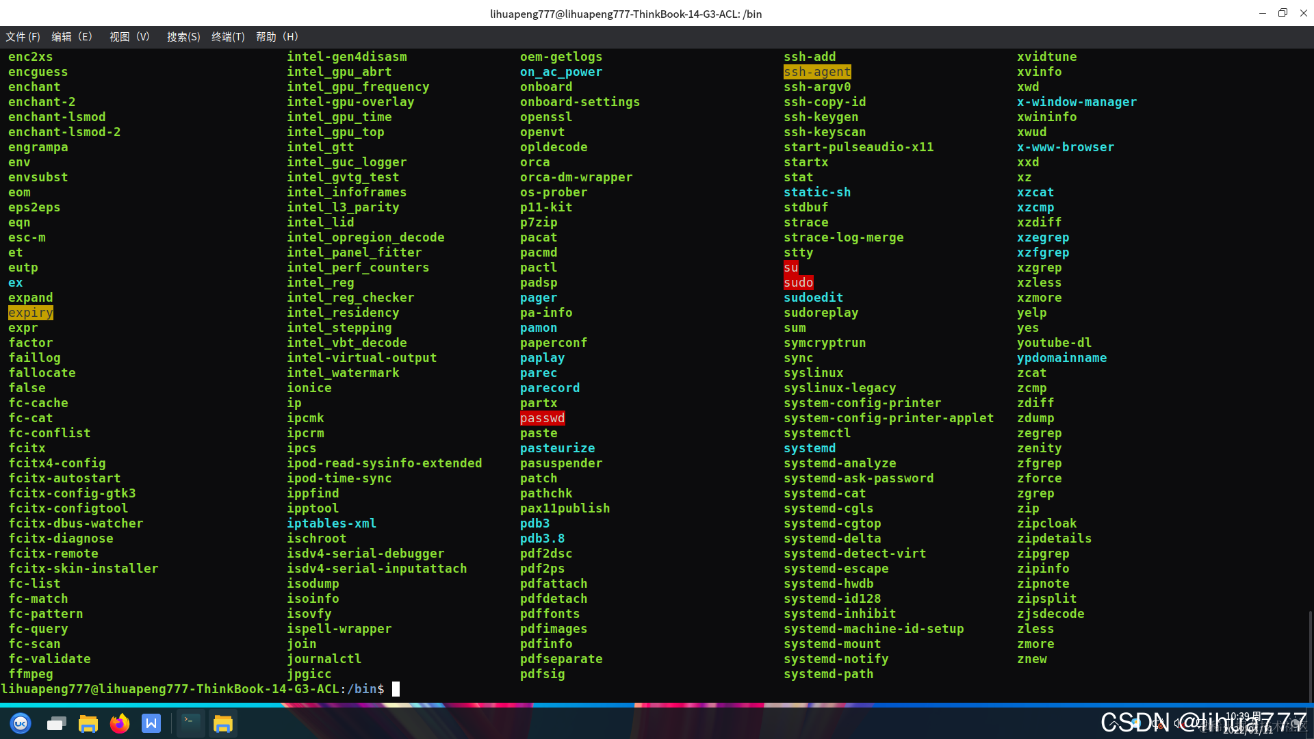Open the 搜索(S) menu
Viewport: 1314px width, 739px height.
point(183,37)
